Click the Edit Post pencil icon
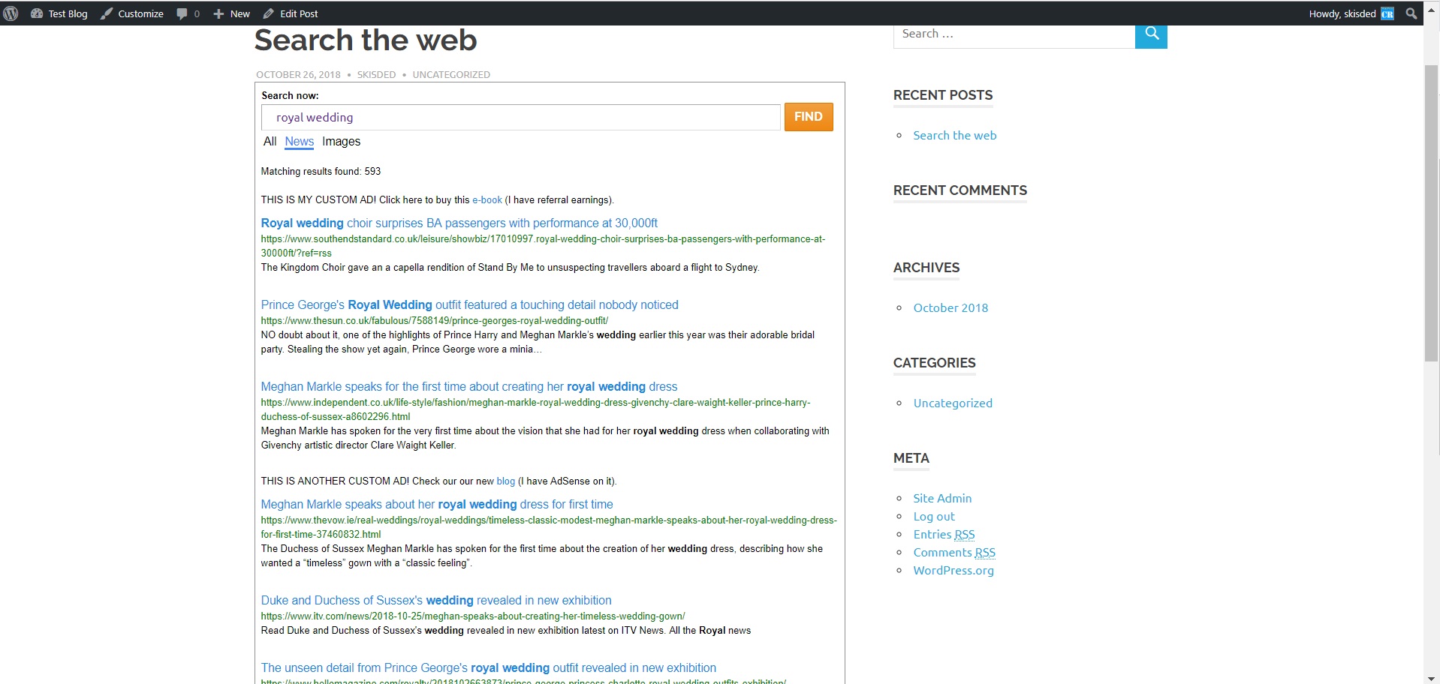The width and height of the screenshot is (1440, 684). [268, 13]
